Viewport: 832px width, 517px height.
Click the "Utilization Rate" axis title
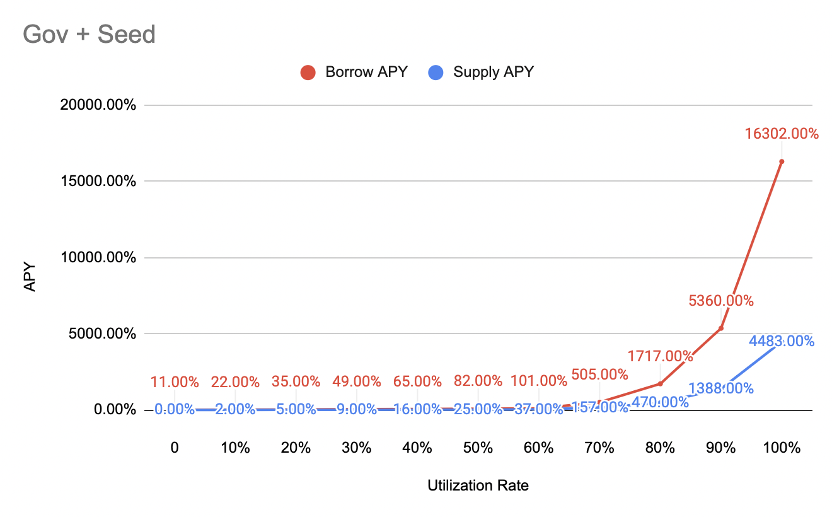pos(478,485)
